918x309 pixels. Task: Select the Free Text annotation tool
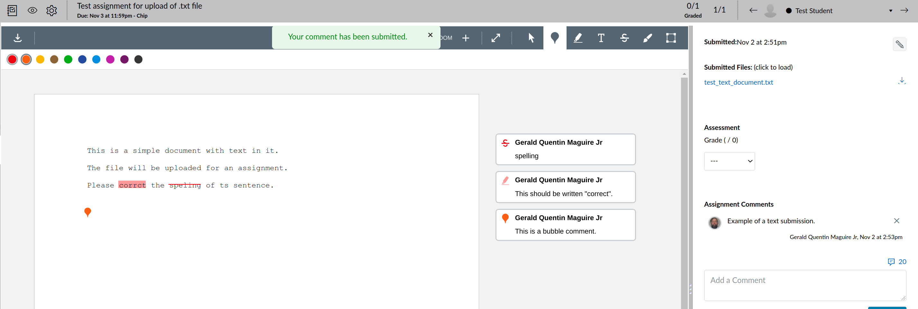(601, 38)
